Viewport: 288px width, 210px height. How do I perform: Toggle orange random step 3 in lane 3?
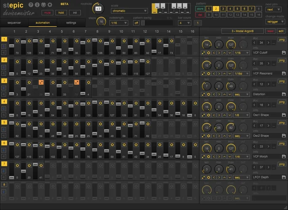tap(41, 82)
